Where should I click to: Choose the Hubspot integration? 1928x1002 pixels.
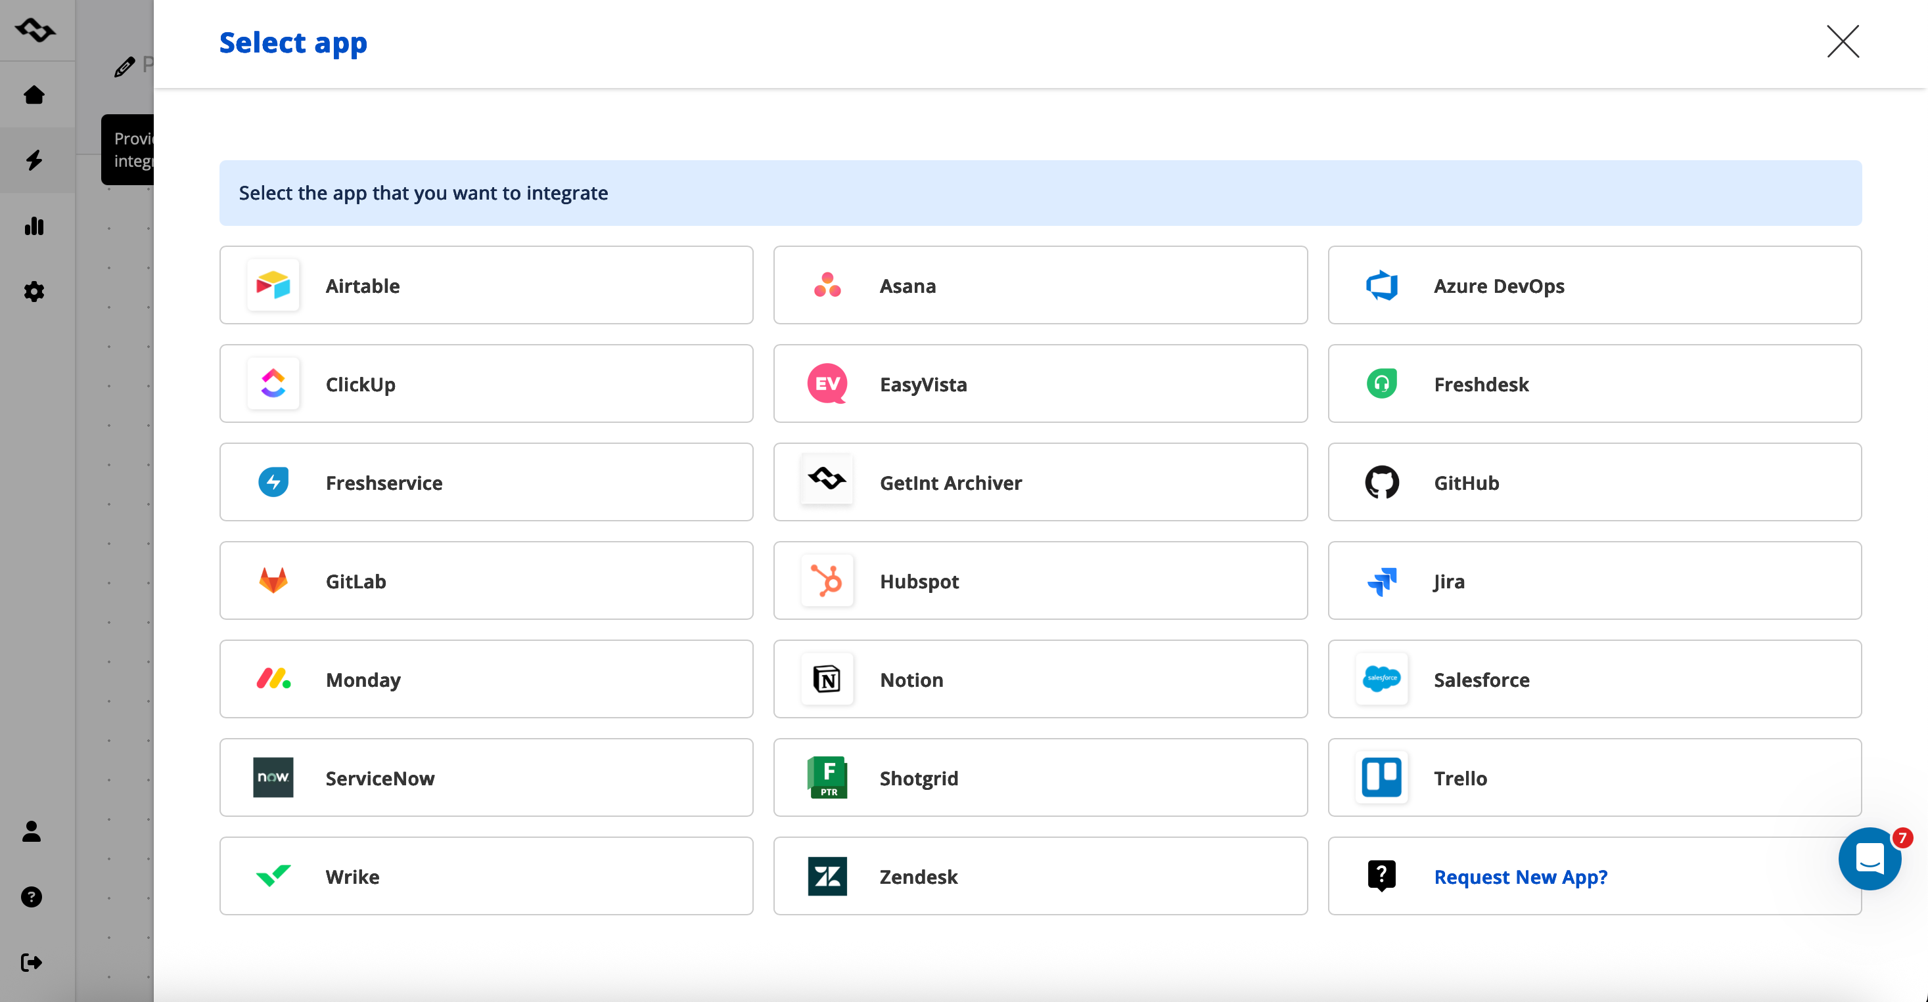pos(1040,581)
